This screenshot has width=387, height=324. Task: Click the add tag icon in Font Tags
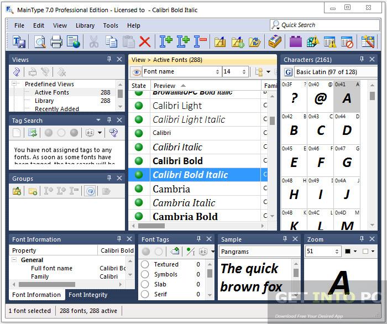(175, 252)
